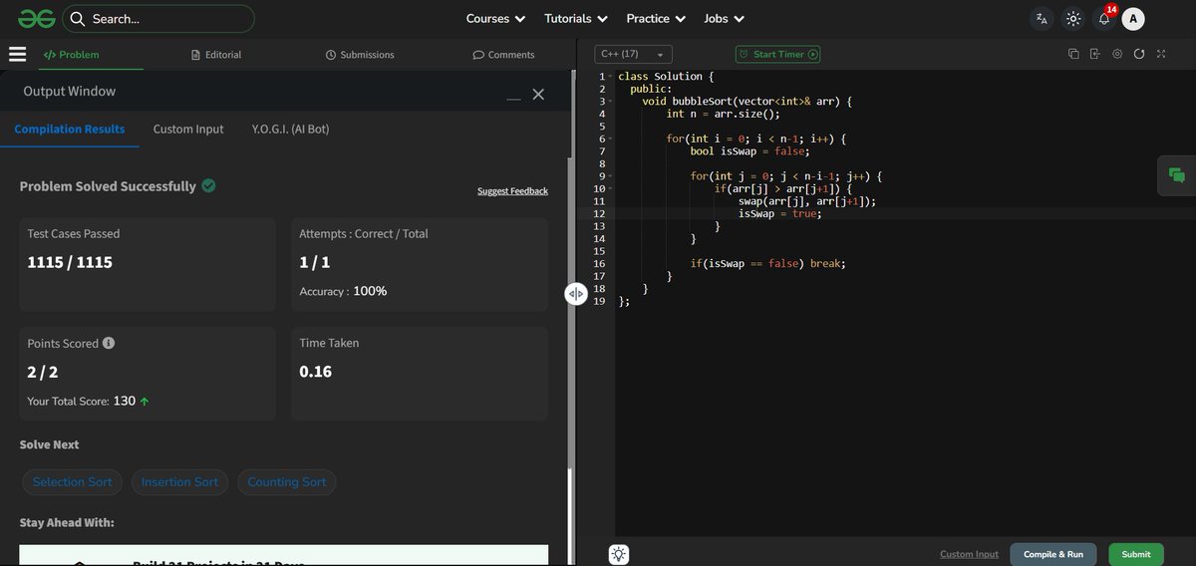Click the reset code icon
1196x566 pixels.
click(x=1139, y=54)
